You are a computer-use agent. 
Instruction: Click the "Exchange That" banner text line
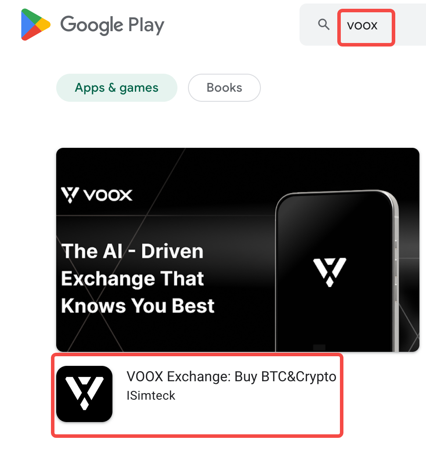point(133,279)
